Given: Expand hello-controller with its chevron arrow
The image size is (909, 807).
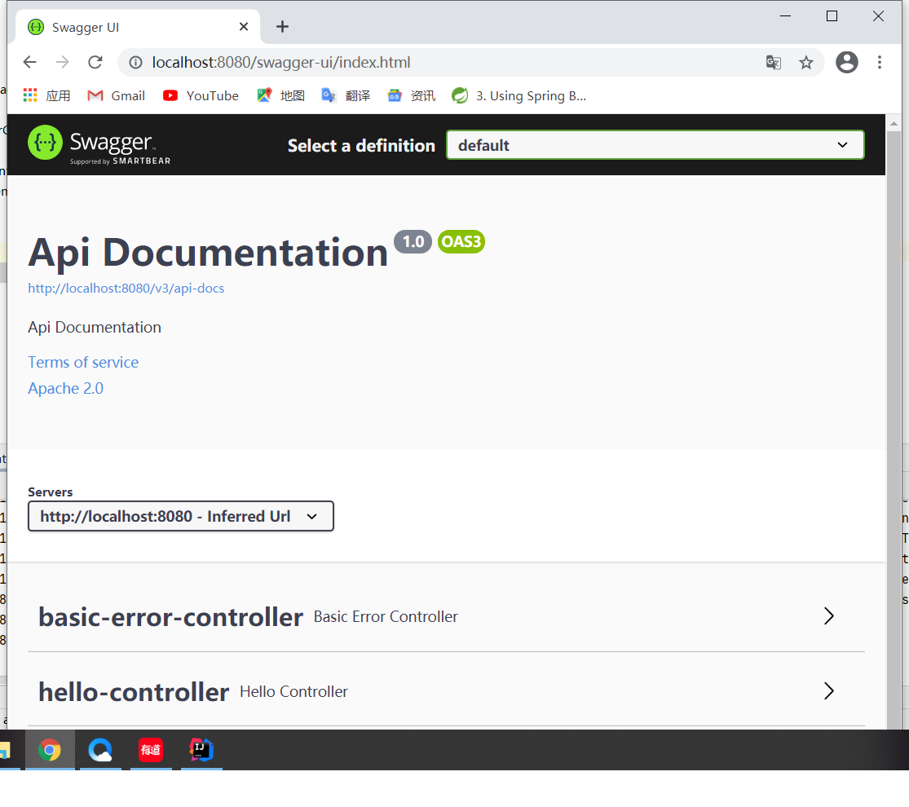Looking at the screenshot, I should tap(829, 691).
